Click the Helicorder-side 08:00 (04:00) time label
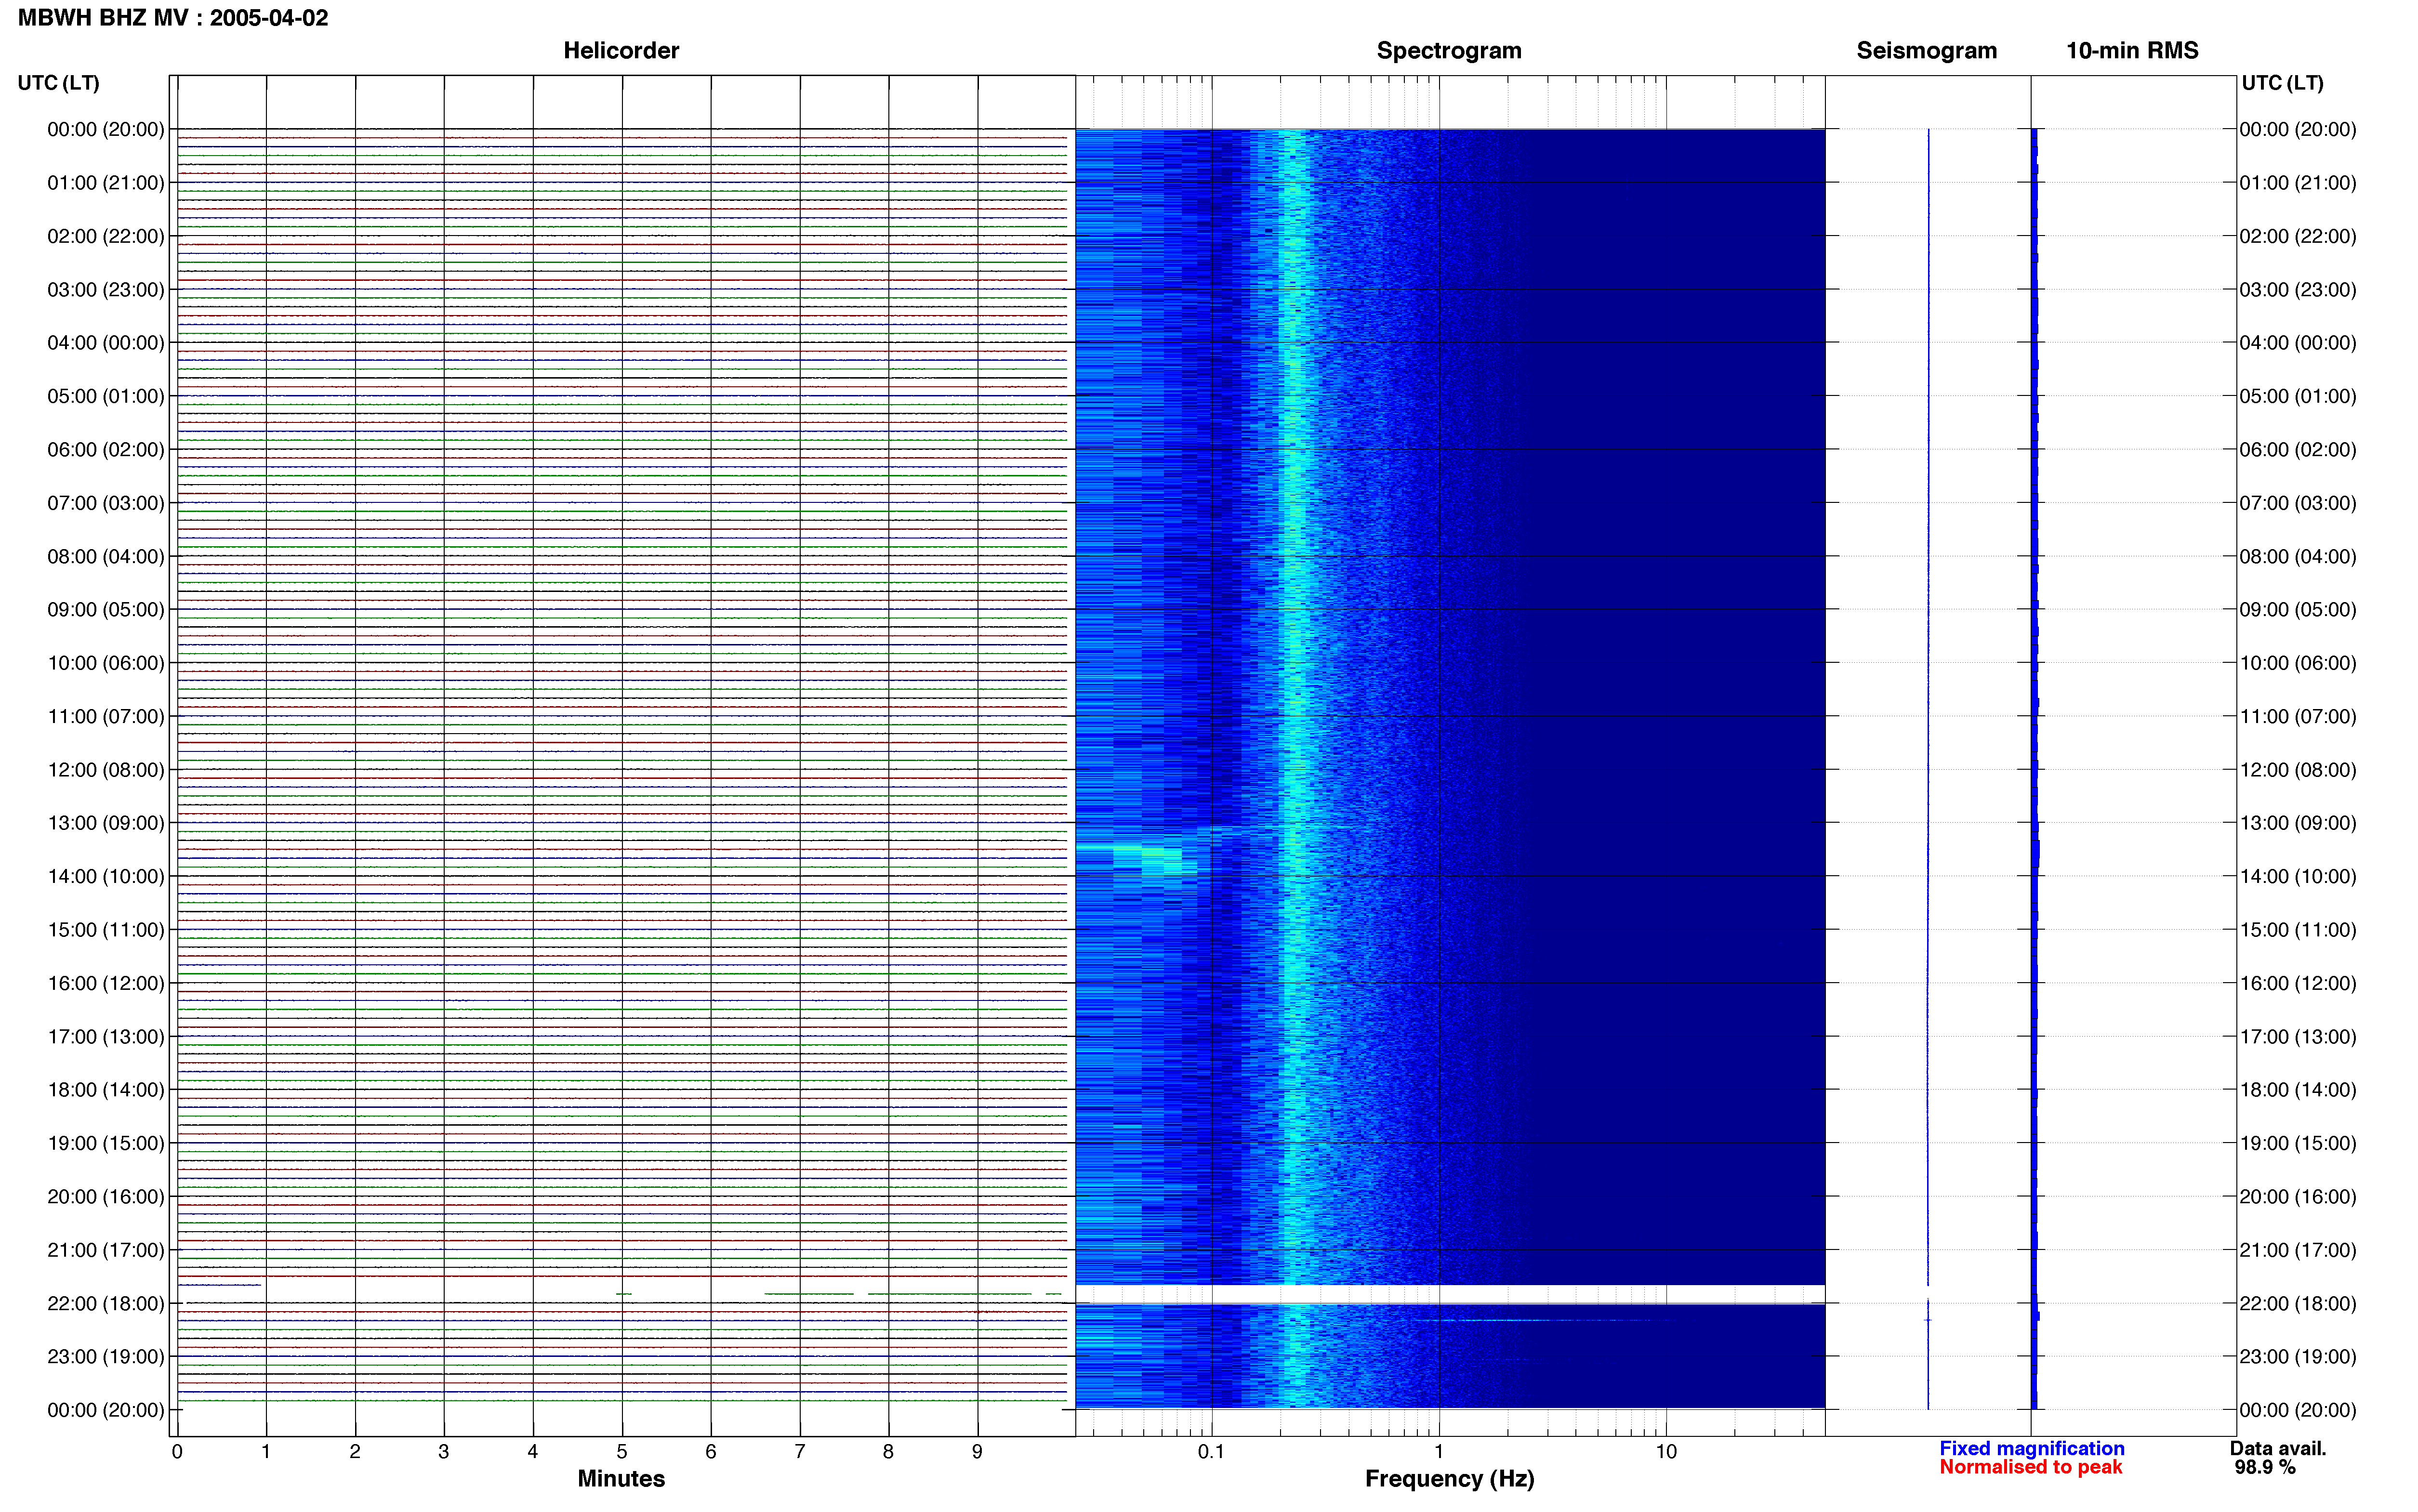The width and height of the screenshot is (2418, 1512). (106, 556)
